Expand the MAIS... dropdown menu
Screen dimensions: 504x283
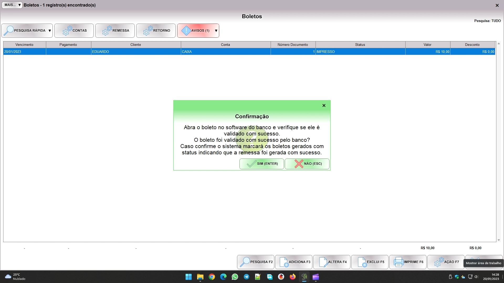pyautogui.click(x=12, y=5)
